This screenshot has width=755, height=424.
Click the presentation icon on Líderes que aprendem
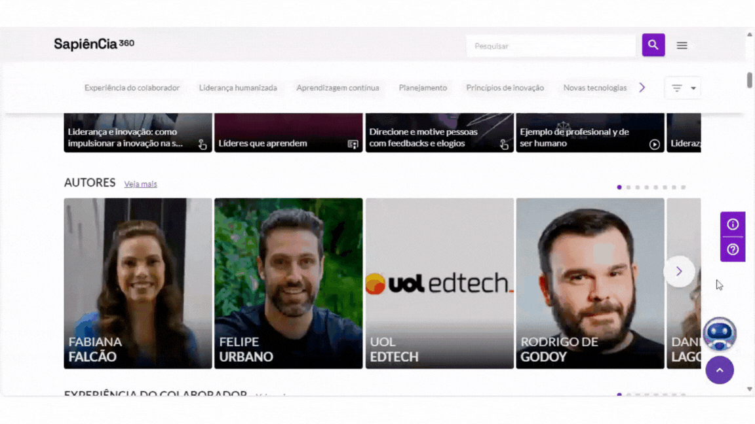(x=353, y=144)
